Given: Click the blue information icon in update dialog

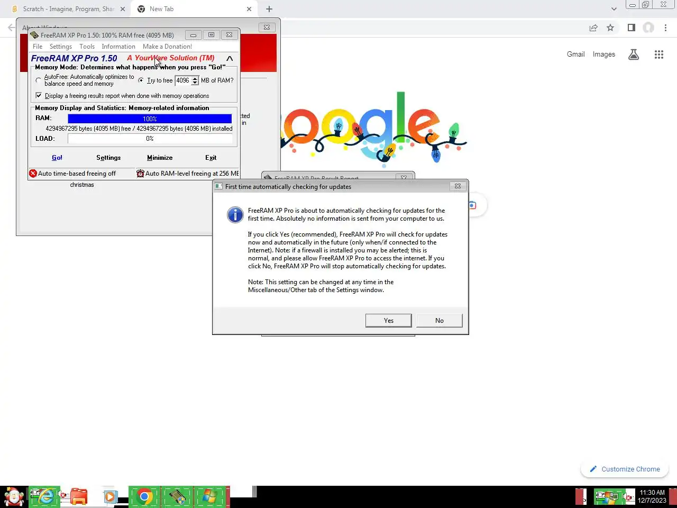Looking at the screenshot, I should pyautogui.click(x=235, y=215).
